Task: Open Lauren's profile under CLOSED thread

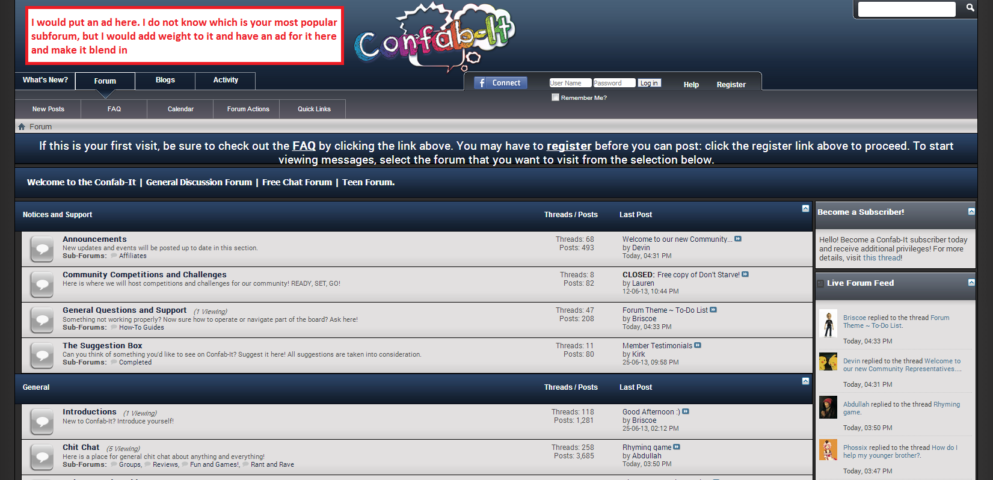Action: [x=643, y=283]
